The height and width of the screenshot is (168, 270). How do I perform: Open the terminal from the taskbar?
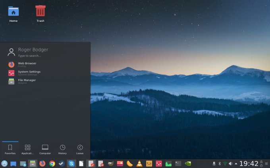tap(178, 163)
